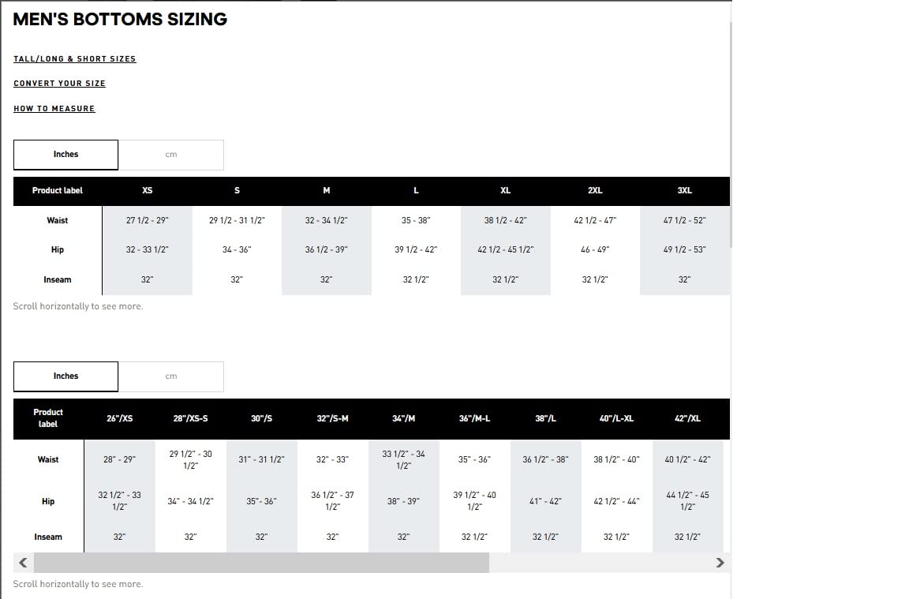Click the 2XL column header
This screenshot has height=599, width=909.
coord(596,191)
